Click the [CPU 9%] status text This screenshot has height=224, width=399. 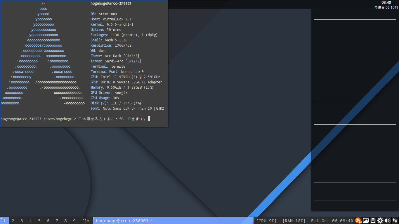pos(266,221)
